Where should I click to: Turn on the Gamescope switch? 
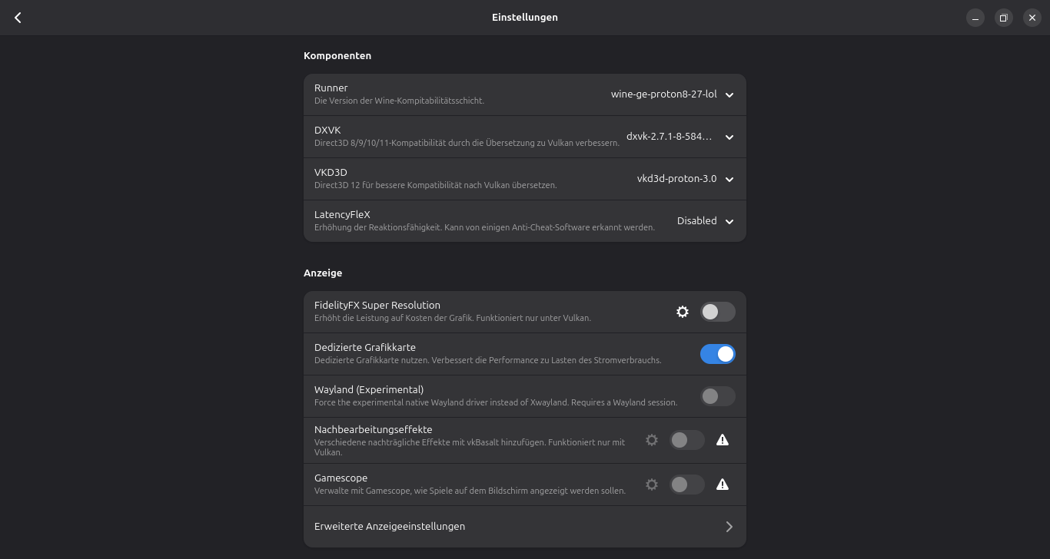687,485
